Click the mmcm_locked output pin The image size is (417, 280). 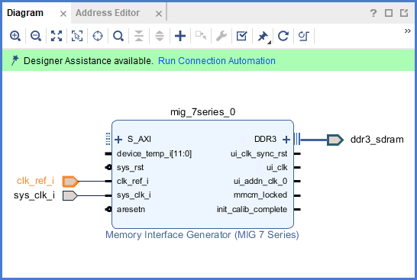260,195
